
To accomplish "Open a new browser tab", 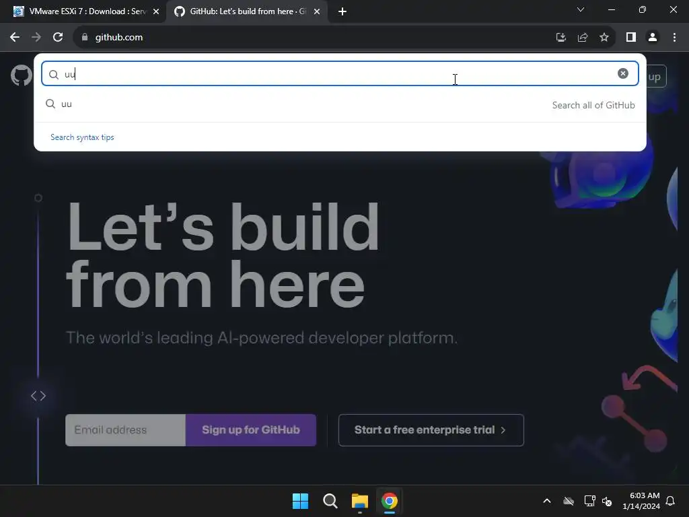I will pyautogui.click(x=342, y=11).
